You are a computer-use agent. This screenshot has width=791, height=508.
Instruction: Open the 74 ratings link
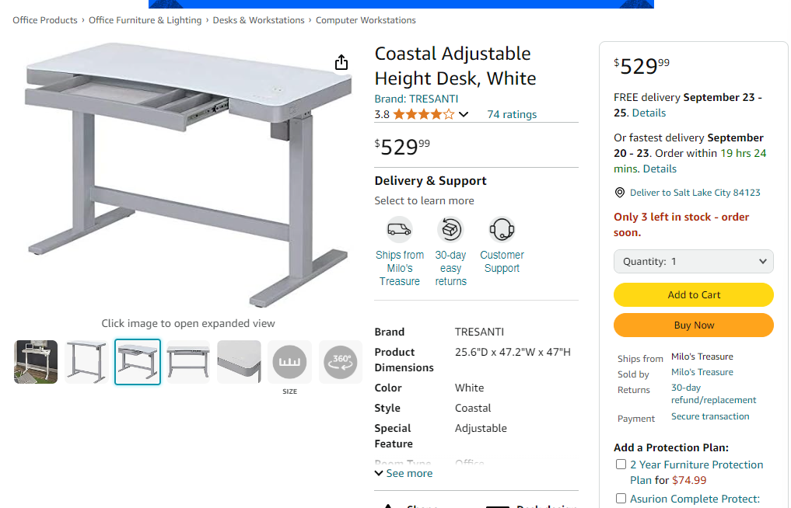coord(512,113)
